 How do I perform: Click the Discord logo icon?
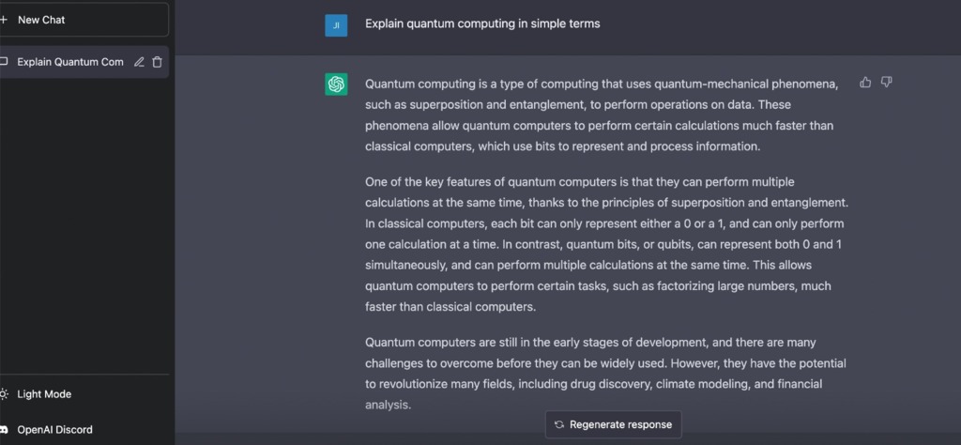coord(4,430)
